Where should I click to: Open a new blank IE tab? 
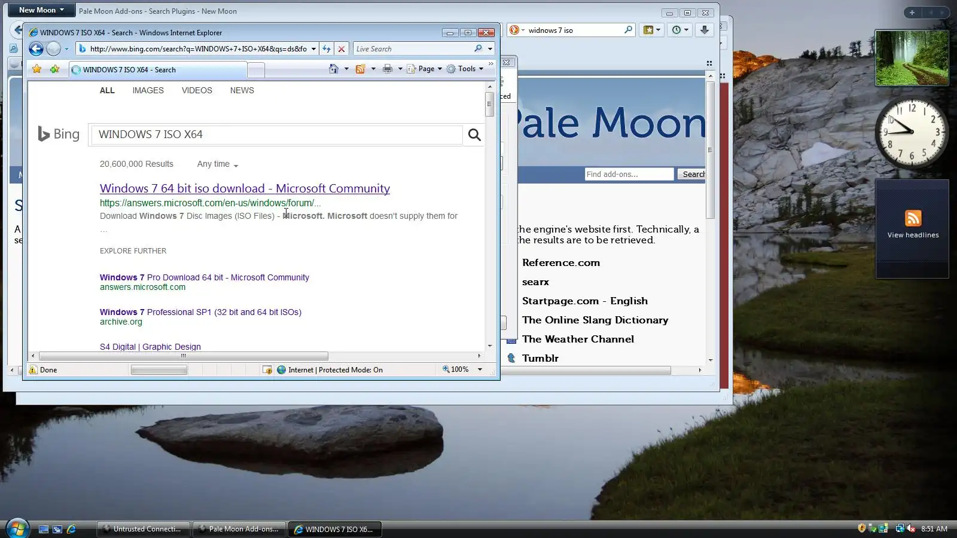(255, 71)
